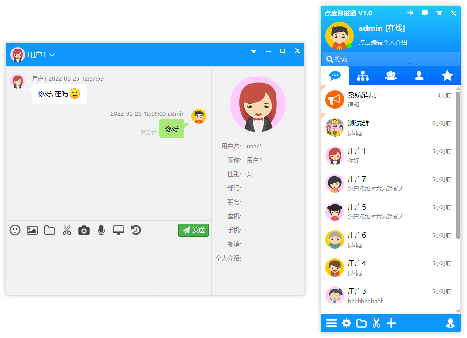This screenshot has width=467, height=338.
Task: Switch to the organization structure tab
Action: pos(363,76)
